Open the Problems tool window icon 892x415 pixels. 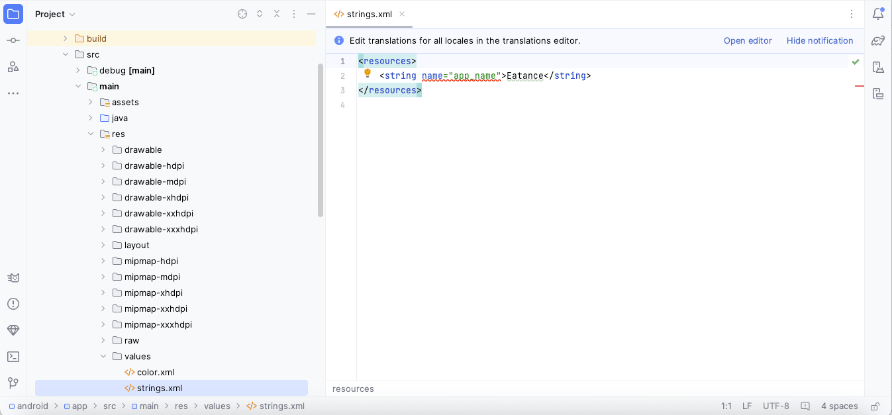coord(13,304)
